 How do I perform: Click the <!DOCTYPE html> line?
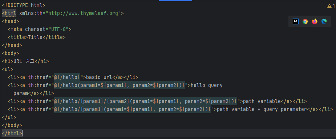tap(24, 5)
